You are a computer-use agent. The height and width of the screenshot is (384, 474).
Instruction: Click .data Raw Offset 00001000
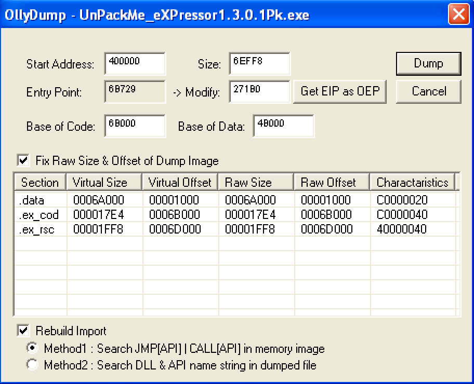pos(325,200)
